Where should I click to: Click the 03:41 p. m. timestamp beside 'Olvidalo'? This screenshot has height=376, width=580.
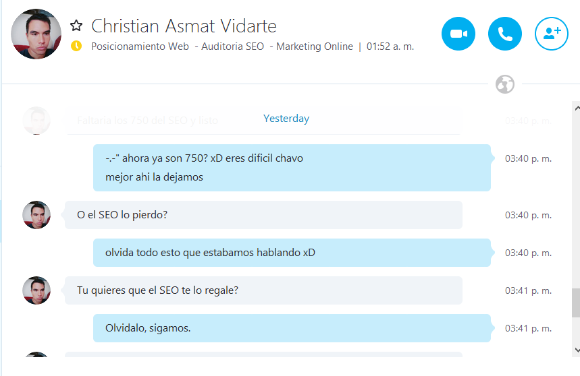(x=528, y=328)
